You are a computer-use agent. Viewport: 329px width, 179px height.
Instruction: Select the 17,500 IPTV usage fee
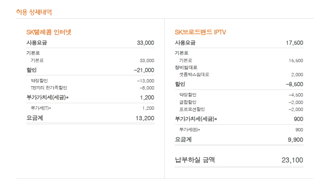click(x=294, y=43)
